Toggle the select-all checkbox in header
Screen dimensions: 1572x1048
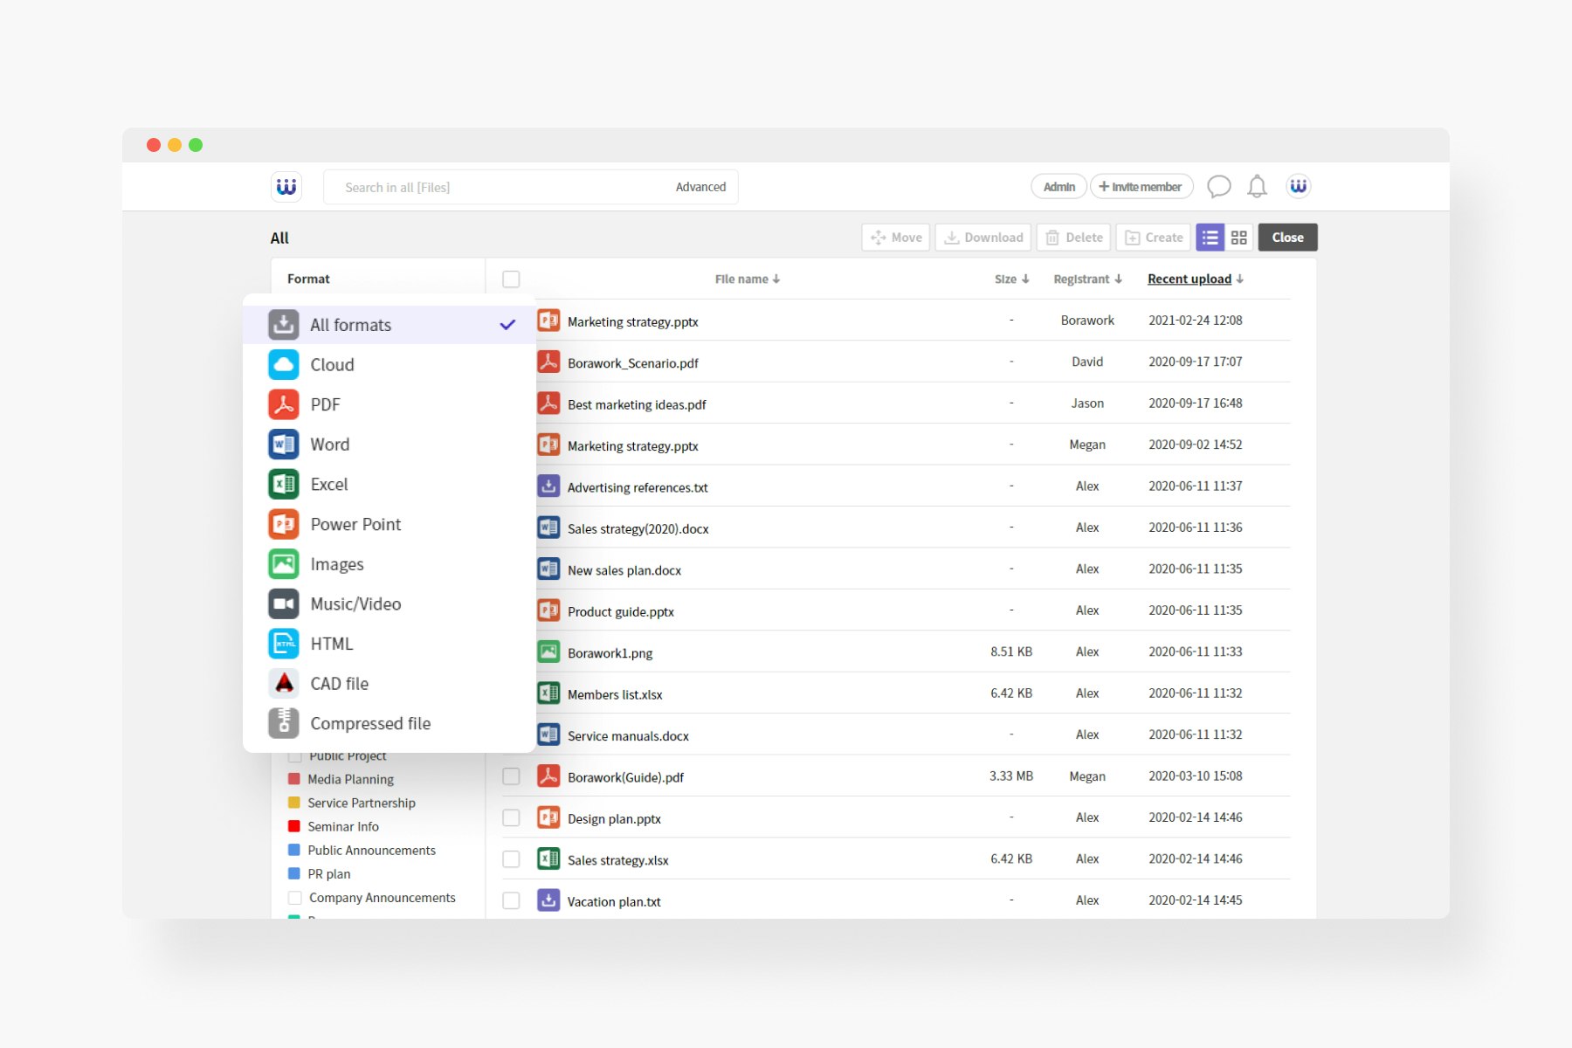coord(511,279)
